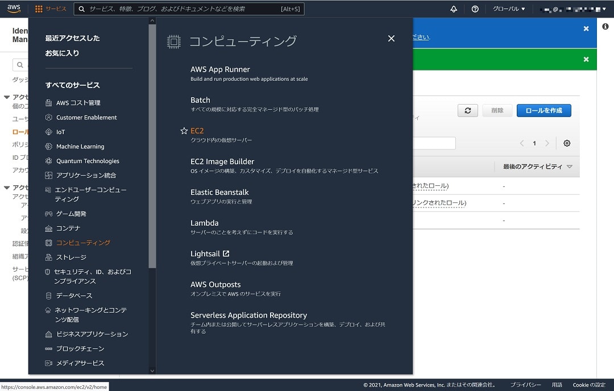Click the ゲーム開発 gamepad icon
This screenshot has height=391, width=614.
48,214
